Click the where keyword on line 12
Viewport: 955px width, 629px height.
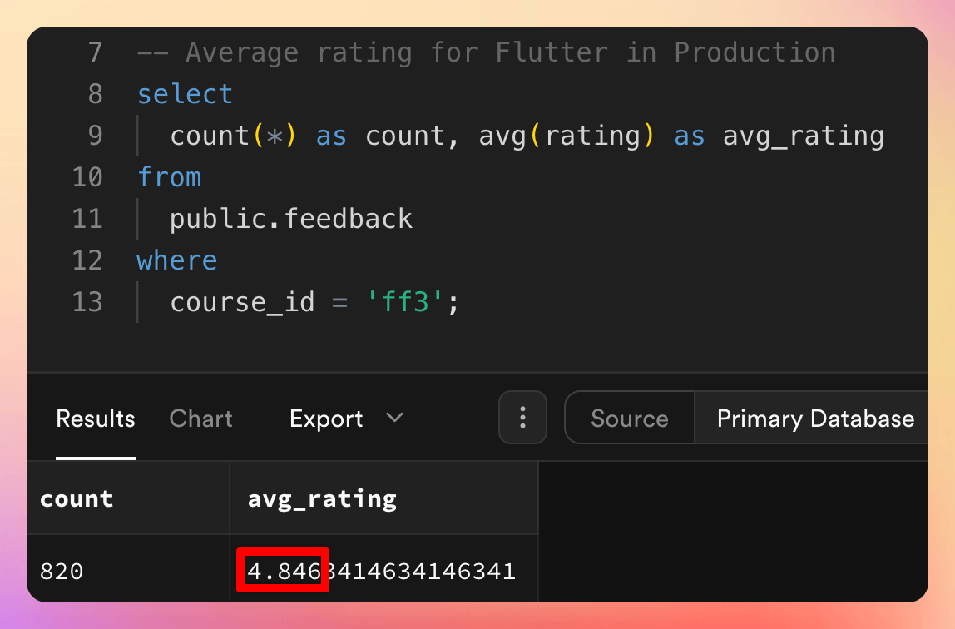click(176, 260)
